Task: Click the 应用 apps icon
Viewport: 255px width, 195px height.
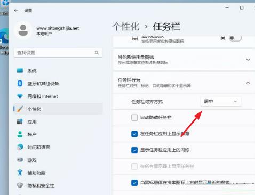Action: click(x=20, y=121)
